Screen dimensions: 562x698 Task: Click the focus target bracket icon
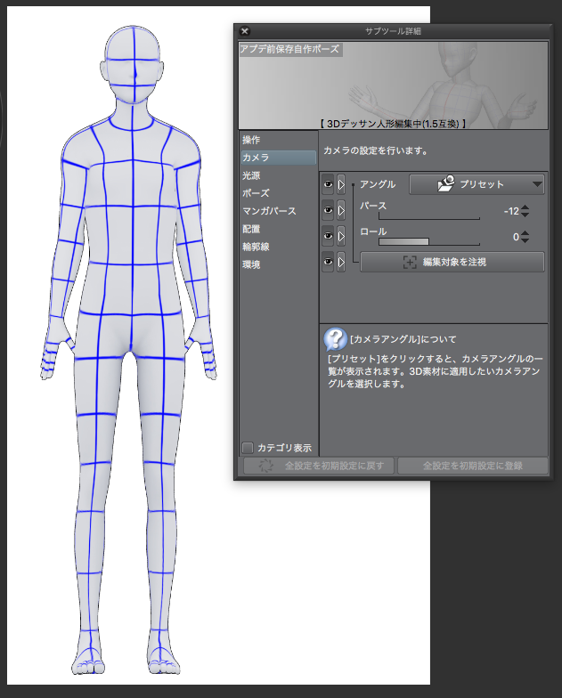click(410, 262)
